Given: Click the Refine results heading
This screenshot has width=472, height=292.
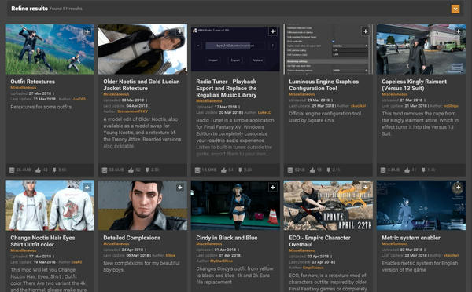Looking at the screenshot, I should point(30,9).
